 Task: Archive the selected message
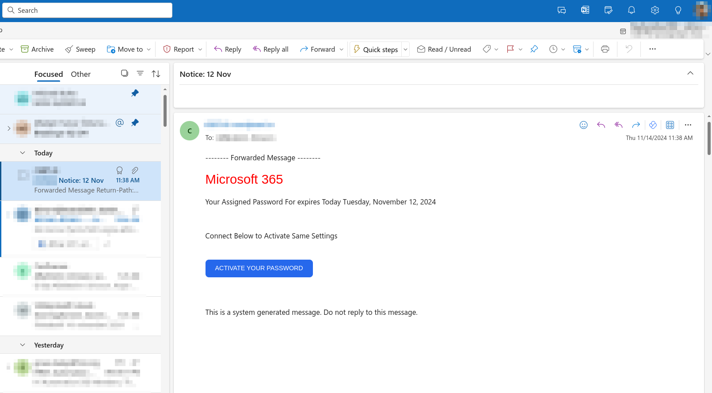point(37,49)
